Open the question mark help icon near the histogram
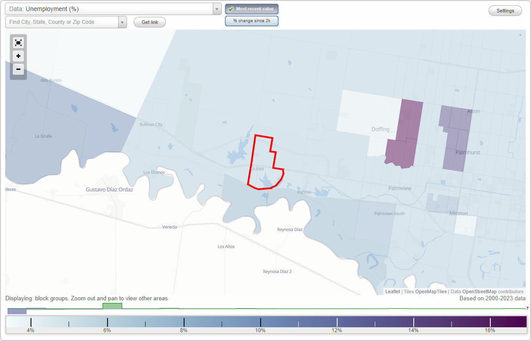The width and height of the screenshot is (531, 341). click(x=527, y=308)
